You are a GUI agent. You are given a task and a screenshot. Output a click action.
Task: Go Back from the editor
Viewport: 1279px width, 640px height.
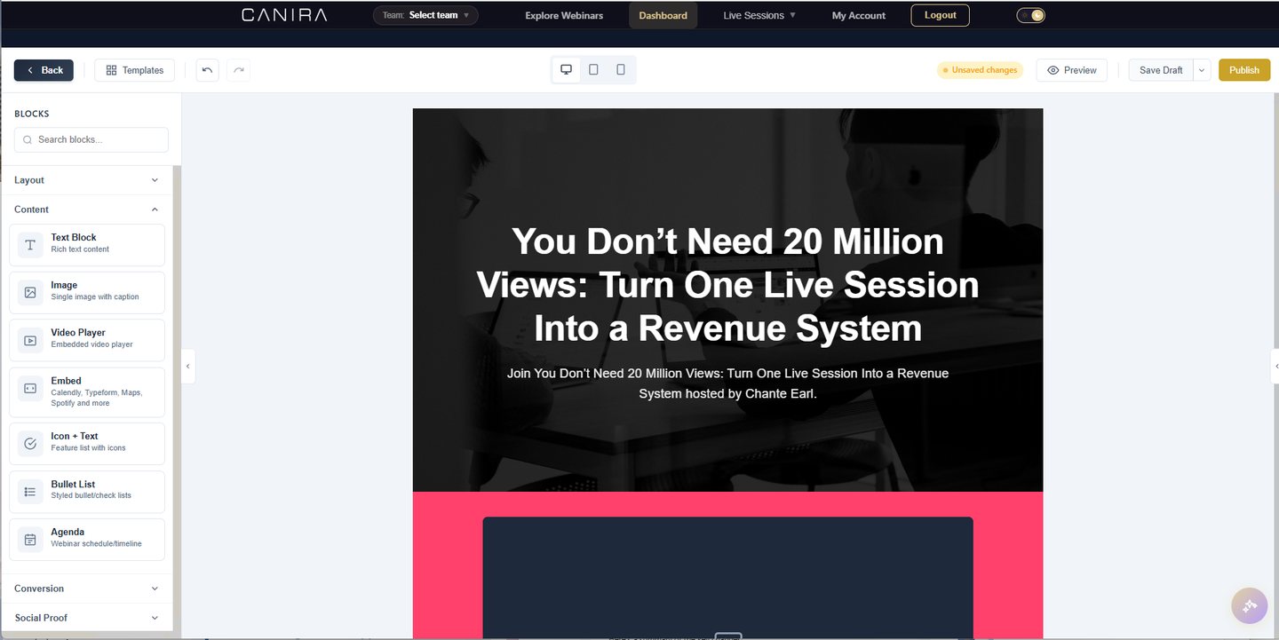tap(44, 70)
